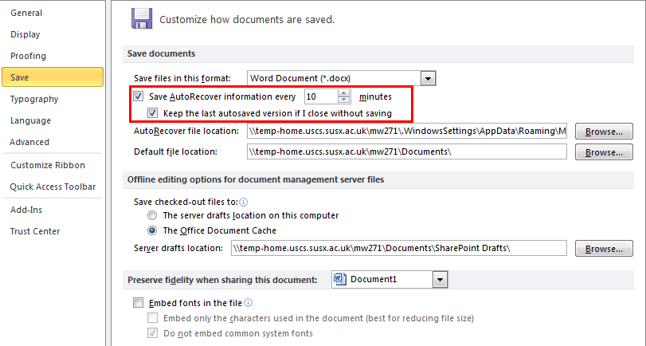Image resolution: width=646 pixels, height=346 pixels.
Task: Click the floppy disk save icon
Action: coord(142,18)
